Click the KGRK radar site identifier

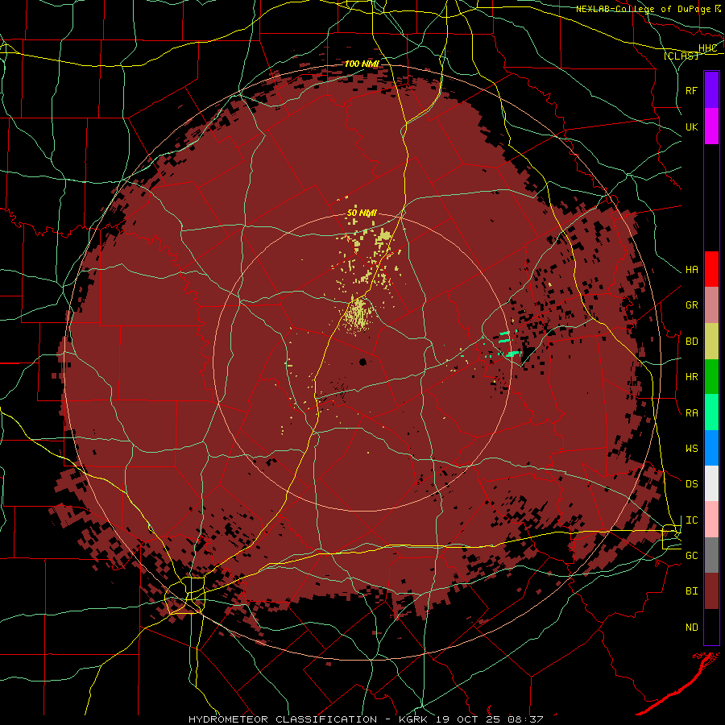tap(416, 719)
